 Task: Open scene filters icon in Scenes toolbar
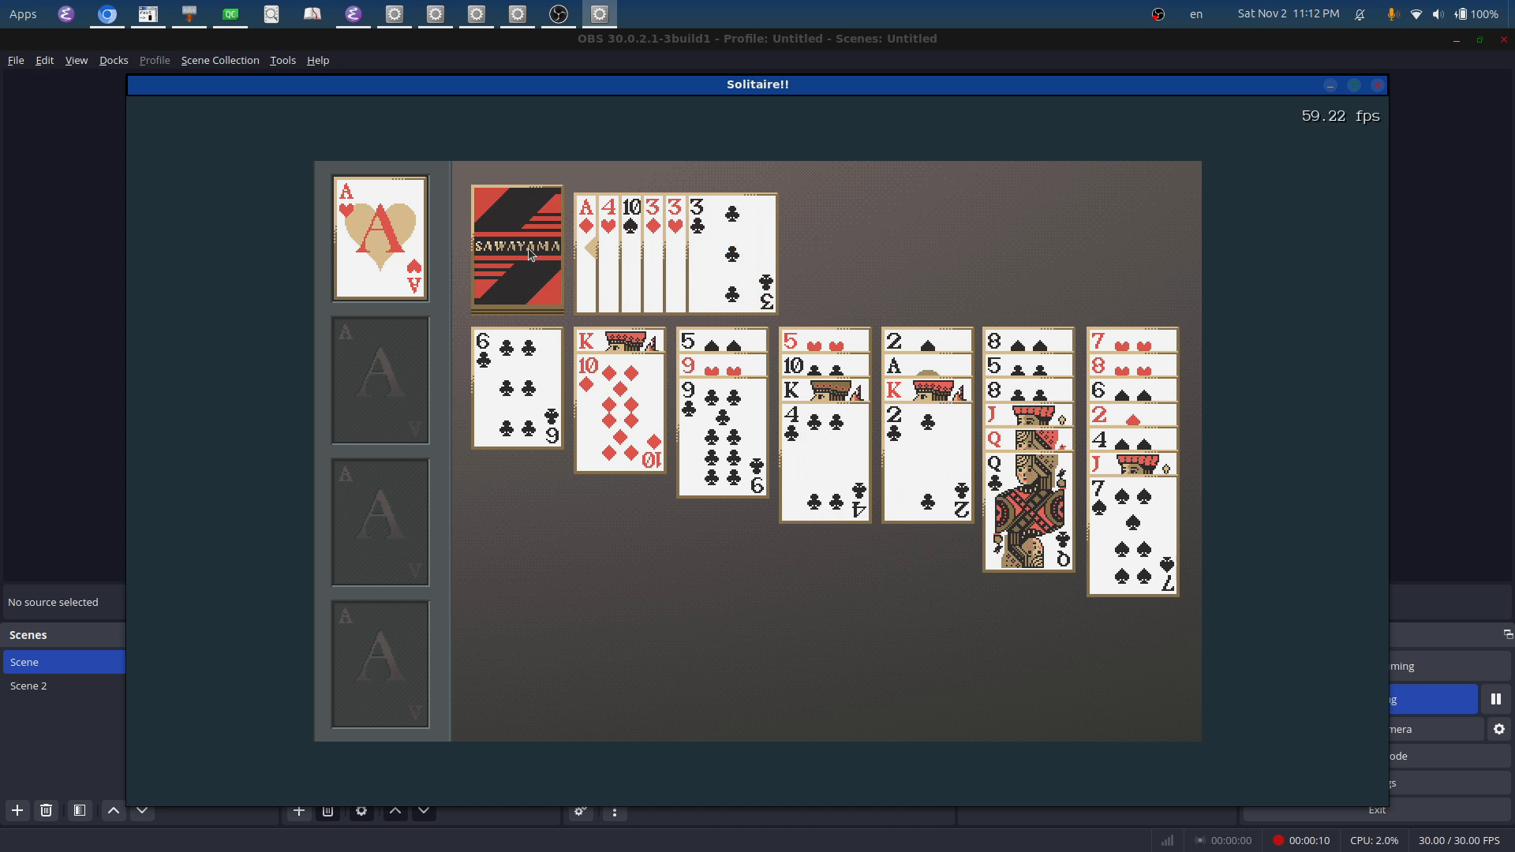coord(79,810)
